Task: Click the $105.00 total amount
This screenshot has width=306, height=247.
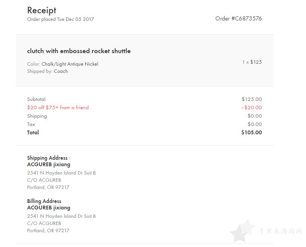Action: 251,132
